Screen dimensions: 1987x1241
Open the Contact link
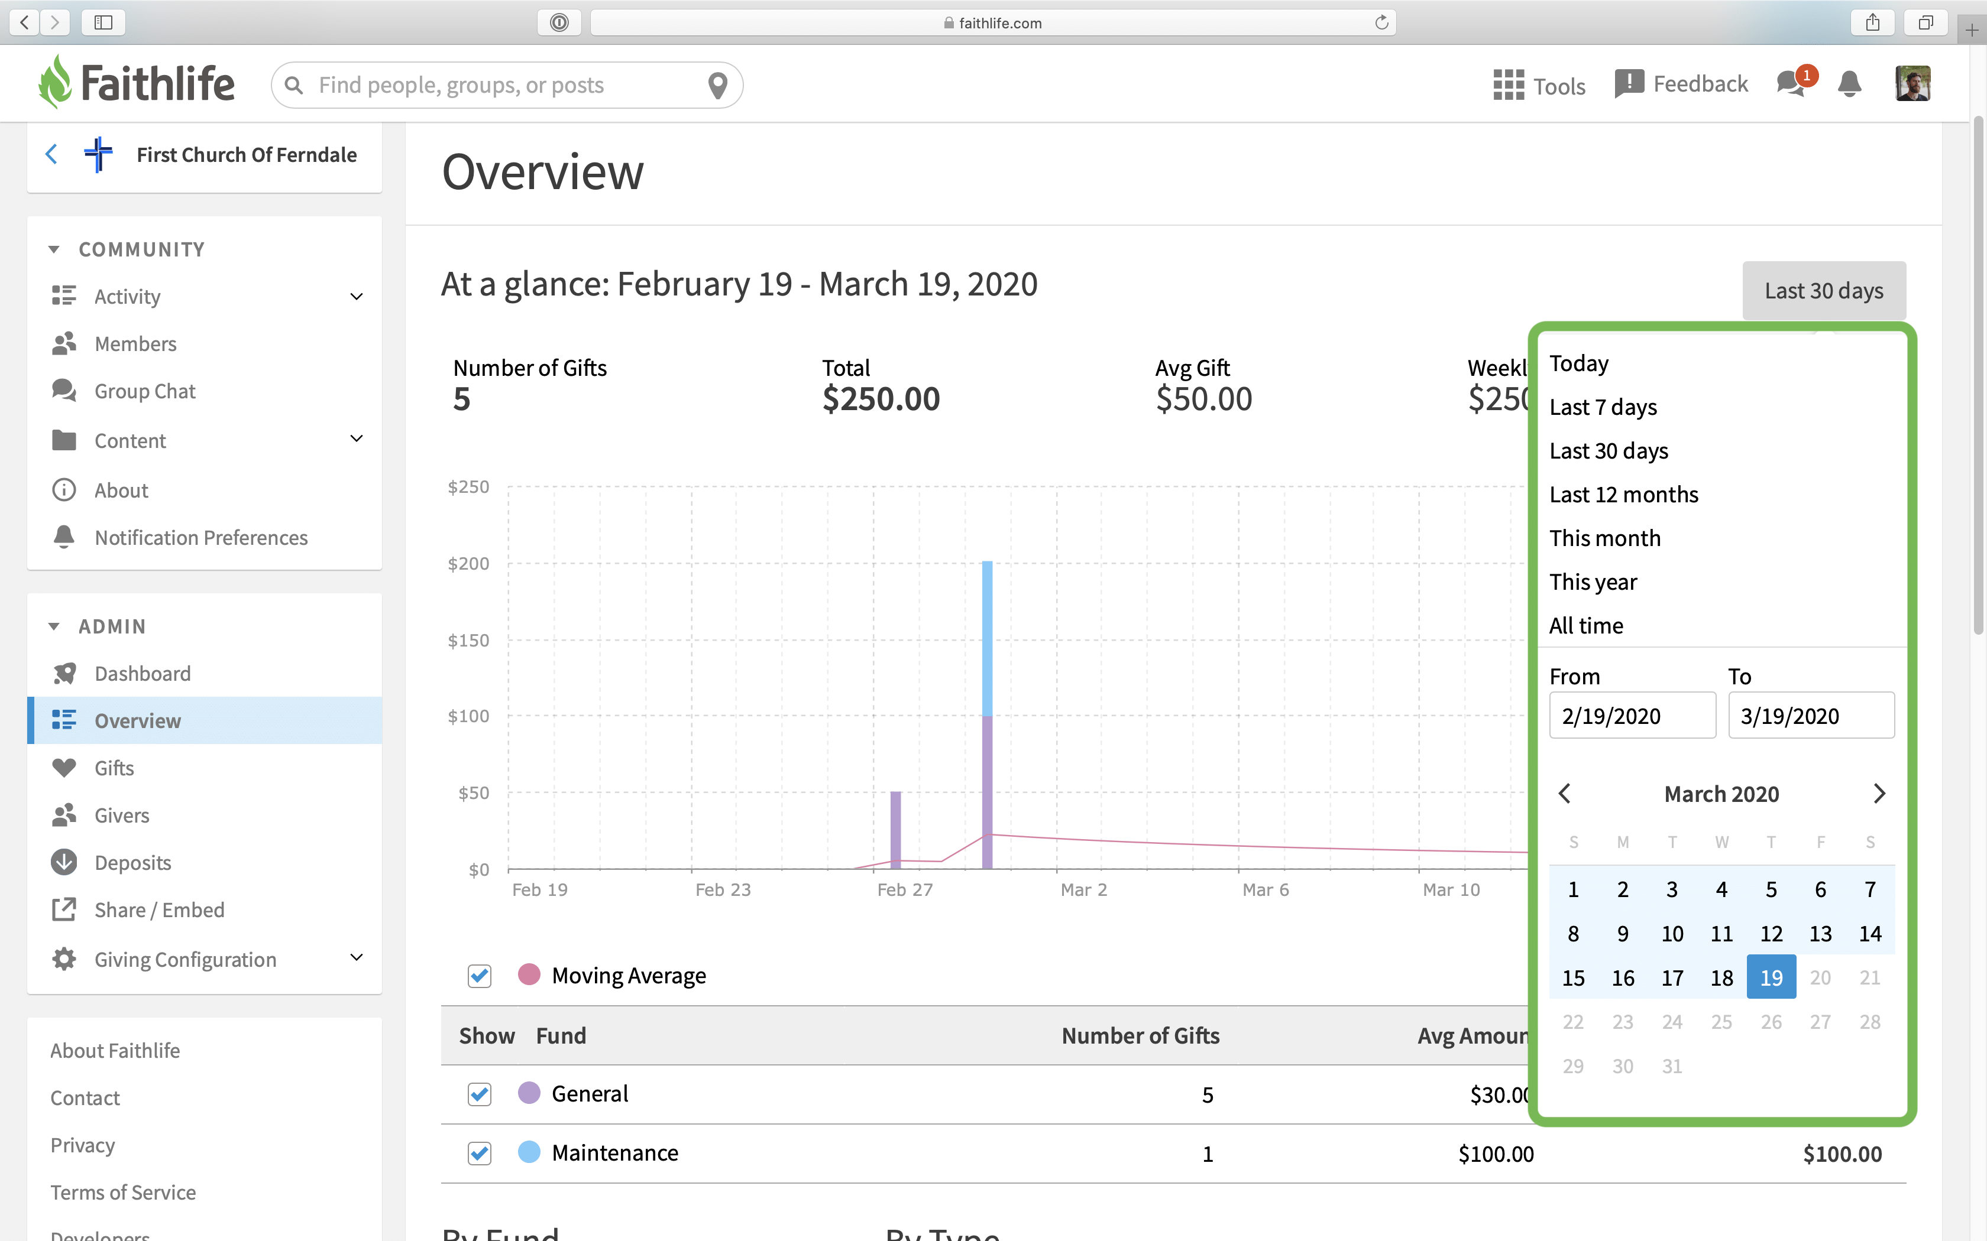point(85,1098)
